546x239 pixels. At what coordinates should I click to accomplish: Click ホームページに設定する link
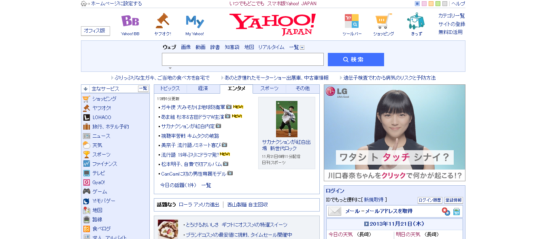coord(117,4)
